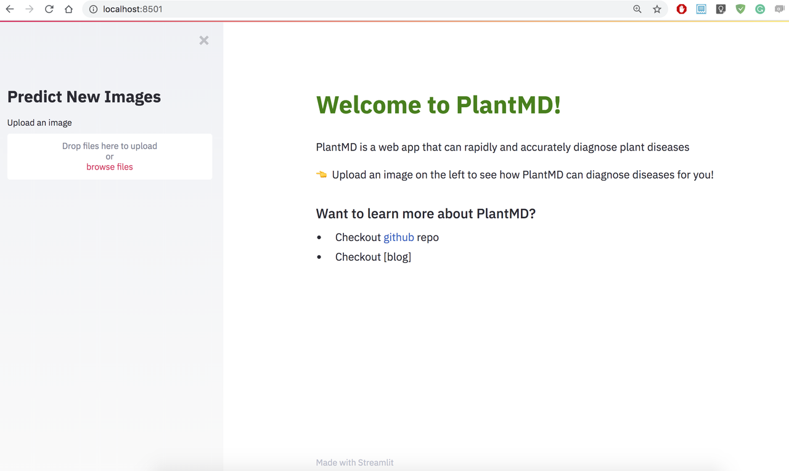Open the Grammarly green G extension

pyautogui.click(x=760, y=9)
